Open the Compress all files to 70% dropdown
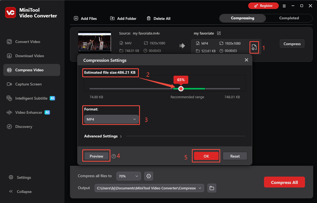The height and width of the screenshot is (203, 317). coord(129,176)
